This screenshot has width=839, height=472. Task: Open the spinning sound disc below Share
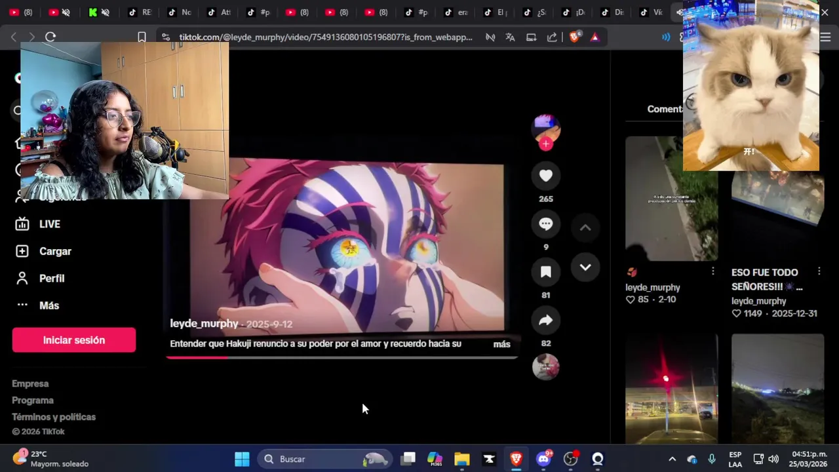pyautogui.click(x=546, y=367)
